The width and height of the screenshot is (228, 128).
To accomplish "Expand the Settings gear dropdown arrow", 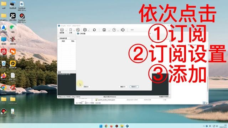I will 88,31.
